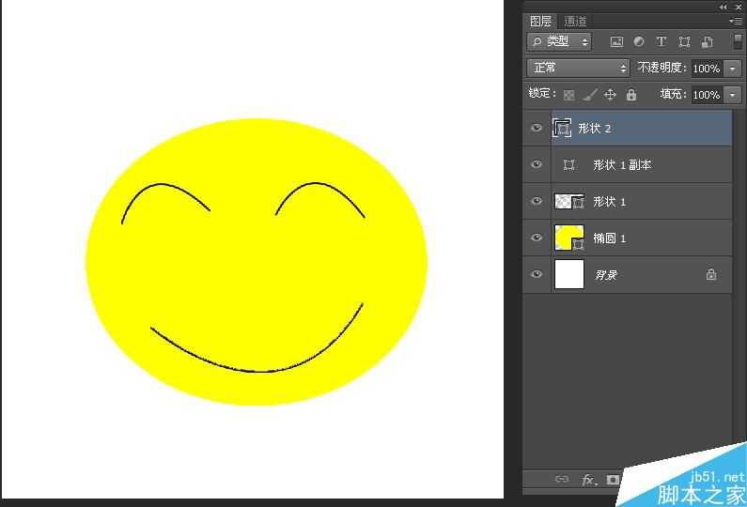The height and width of the screenshot is (507, 747).
Task: Click the type layer filter icon
Action: click(x=661, y=41)
